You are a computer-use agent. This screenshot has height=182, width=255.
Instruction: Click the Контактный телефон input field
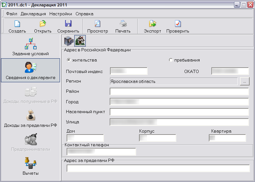[x=101, y=152]
